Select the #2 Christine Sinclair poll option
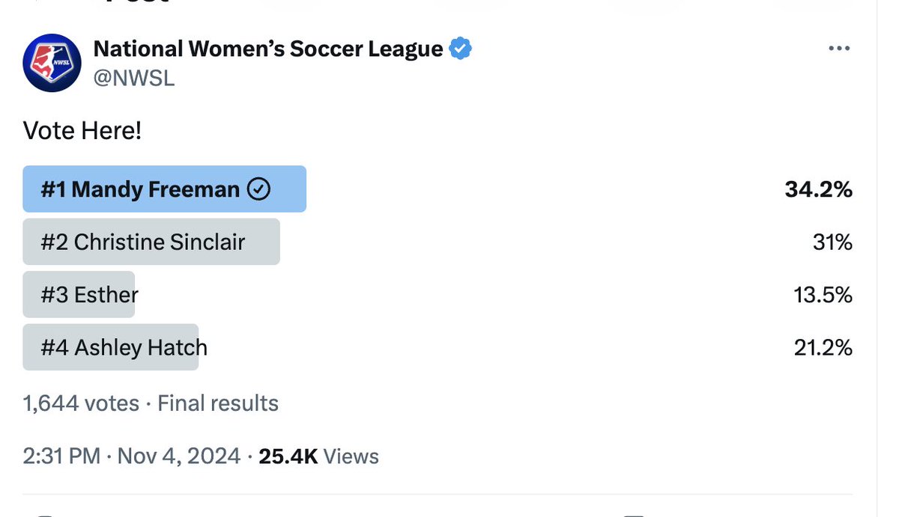Image resolution: width=899 pixels, height=517 pixels. [x=151, y=242]
